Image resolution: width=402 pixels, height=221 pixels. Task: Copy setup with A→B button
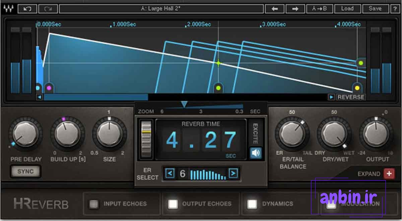[319, 9]
